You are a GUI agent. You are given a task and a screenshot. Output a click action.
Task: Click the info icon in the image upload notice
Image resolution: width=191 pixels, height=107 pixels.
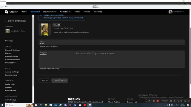tap(41, 15)
